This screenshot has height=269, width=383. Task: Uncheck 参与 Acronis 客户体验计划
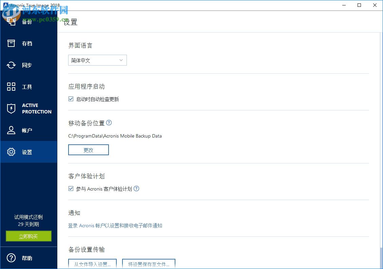tap(71, 189)
